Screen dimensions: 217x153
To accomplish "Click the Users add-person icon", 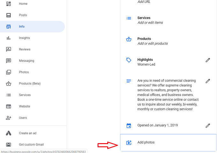I will [9, 118].
